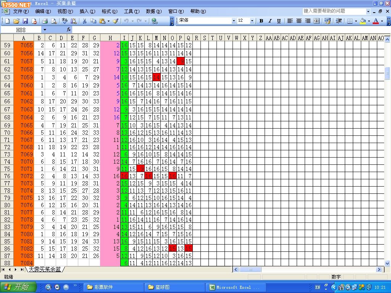The width and height of the screenshot is (391, 293).
Task: Center-align the cell text
Action: pyautogui.click(x=299, y=21)
